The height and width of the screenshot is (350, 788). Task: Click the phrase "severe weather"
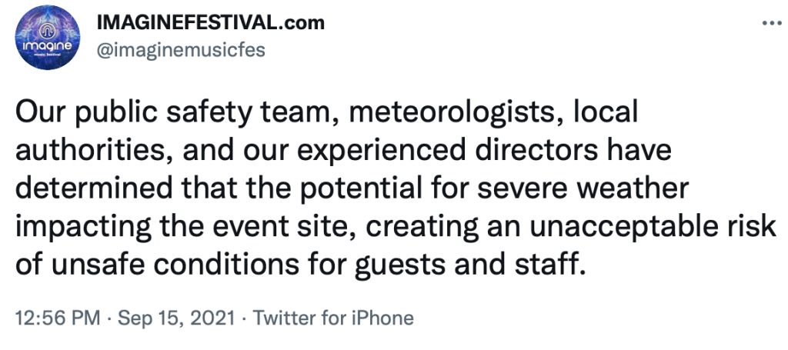[x=583, y=188]
